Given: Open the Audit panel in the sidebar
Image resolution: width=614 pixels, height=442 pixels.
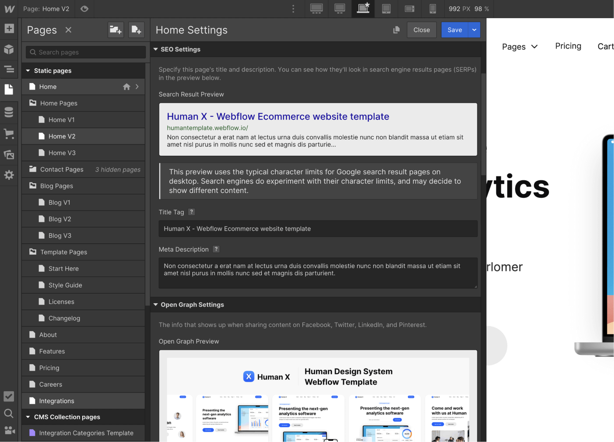Looking at the screenshot, I should click(x=9, y=396).
